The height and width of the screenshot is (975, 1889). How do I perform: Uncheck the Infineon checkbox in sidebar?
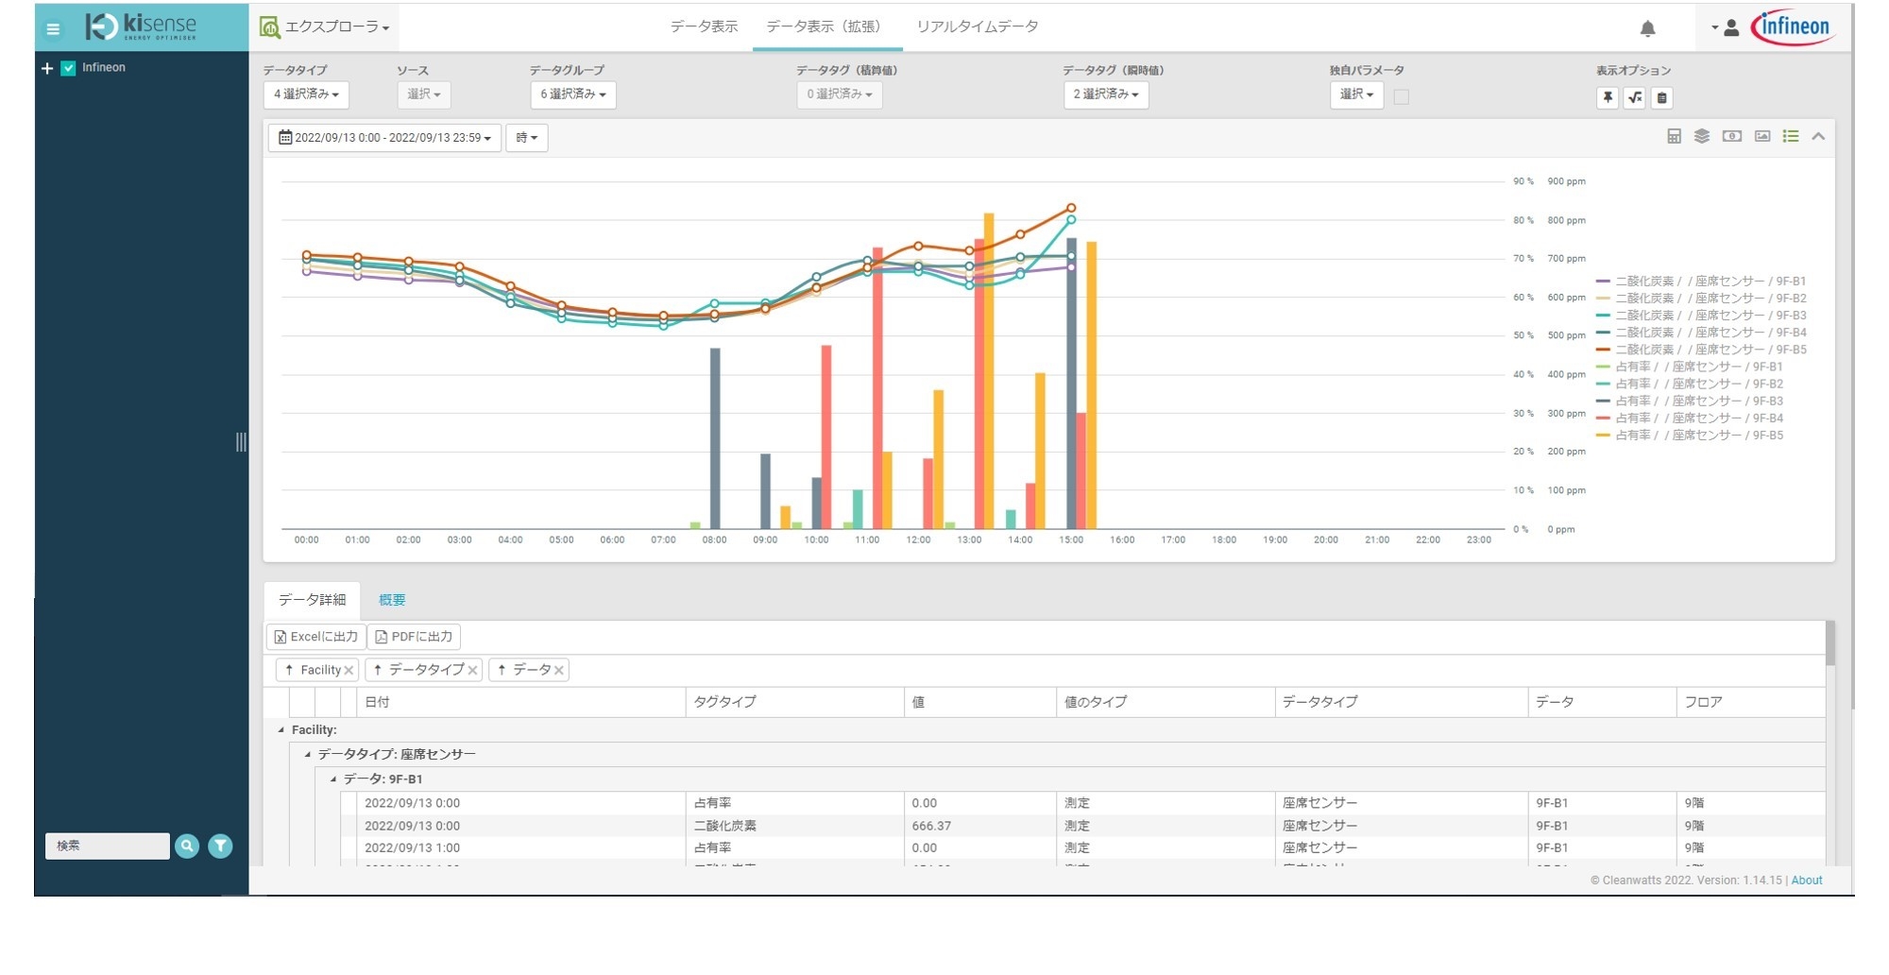[68, 68]
